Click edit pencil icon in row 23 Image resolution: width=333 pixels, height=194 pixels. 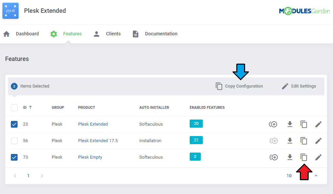(x=318, y=124)
